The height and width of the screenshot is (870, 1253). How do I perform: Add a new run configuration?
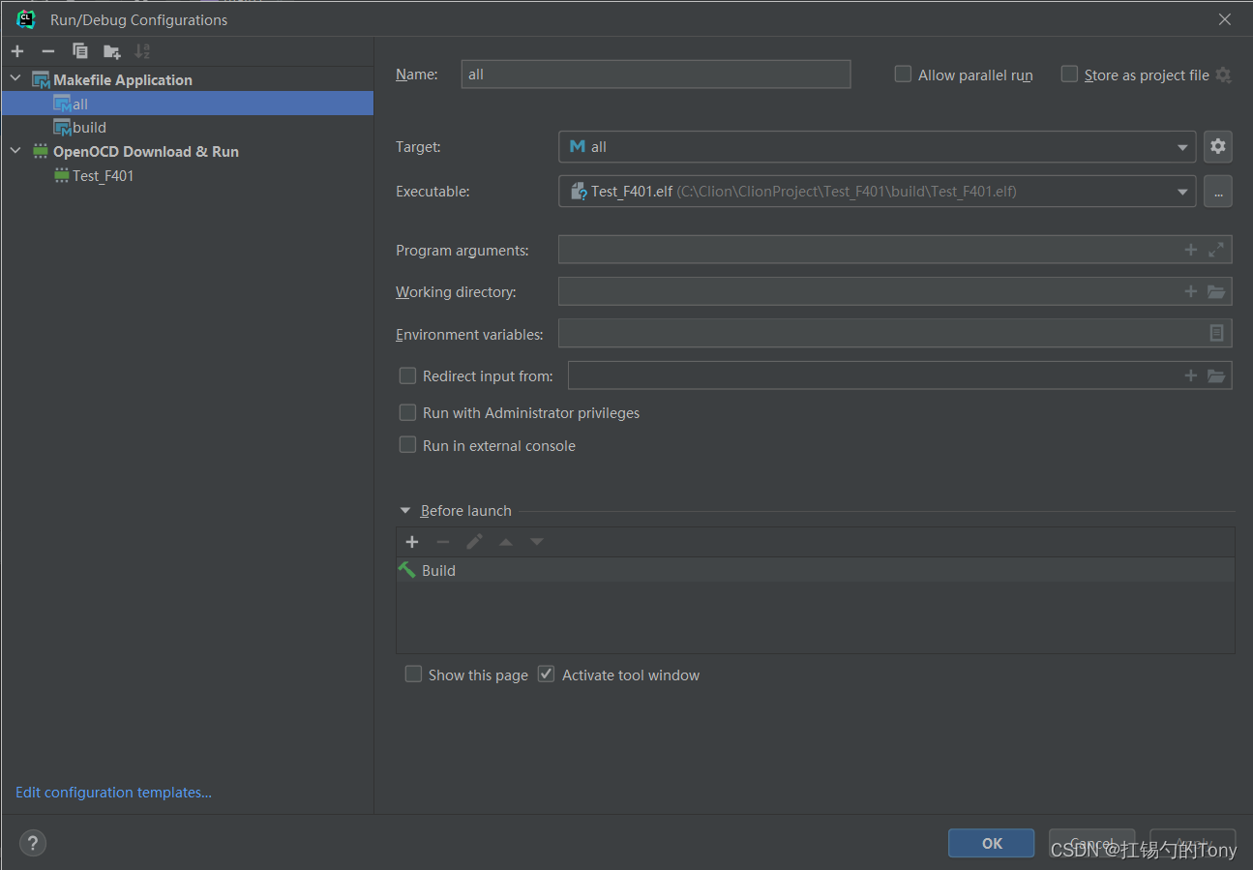tap(17, 51)
